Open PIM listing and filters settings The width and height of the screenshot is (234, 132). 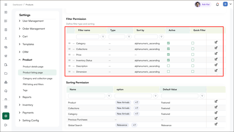[x=33, y=85]
